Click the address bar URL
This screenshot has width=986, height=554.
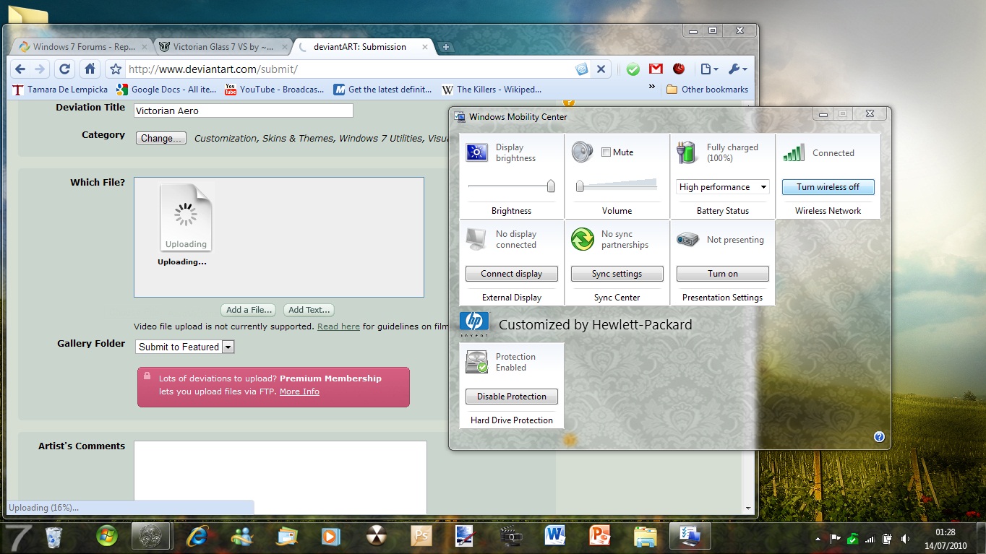(213, 69)
